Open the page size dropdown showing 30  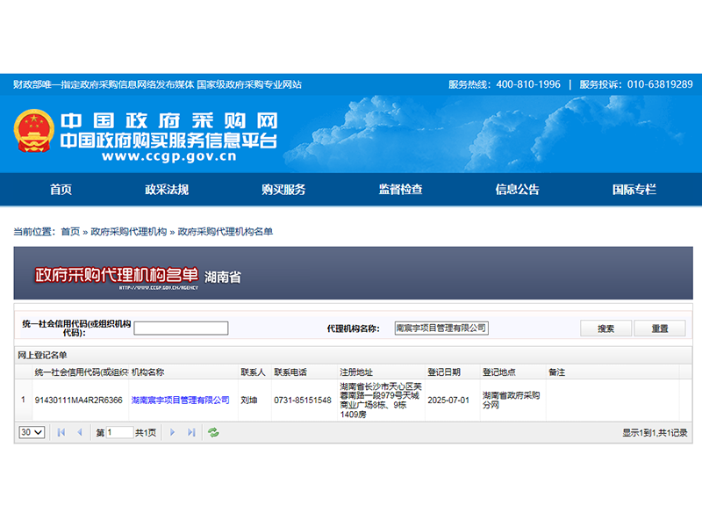click(x=32, y=432)
